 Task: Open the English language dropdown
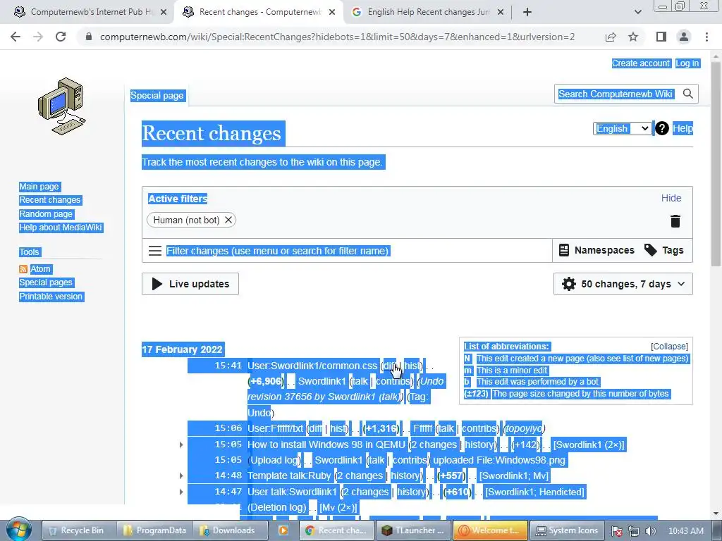pyautogui.click(x=623, y=128)
